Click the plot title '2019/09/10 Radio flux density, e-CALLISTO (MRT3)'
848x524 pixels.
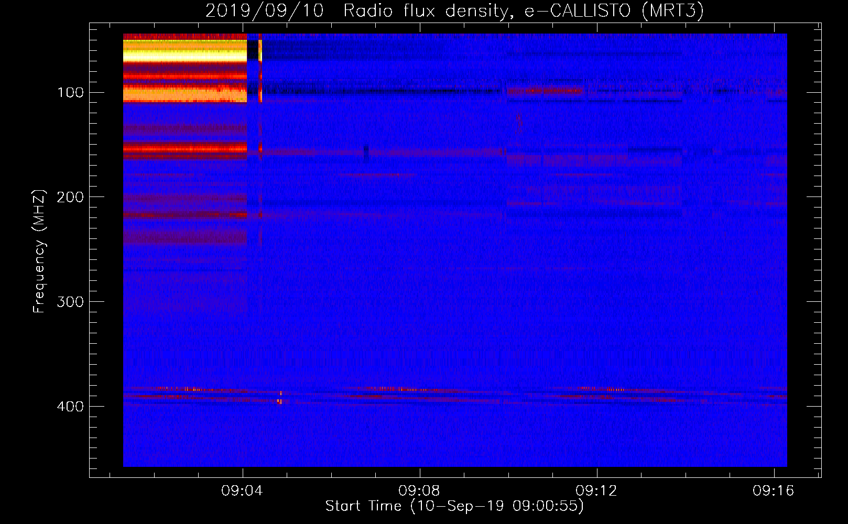click(454, 10)
